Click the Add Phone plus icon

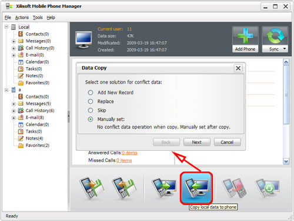(245, 36)
